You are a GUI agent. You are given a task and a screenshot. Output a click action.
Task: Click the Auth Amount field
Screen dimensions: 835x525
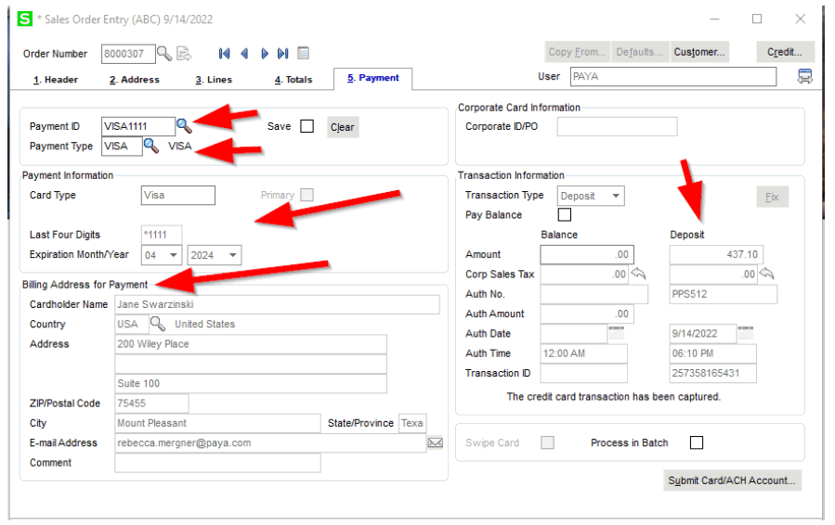click(587, 314)
